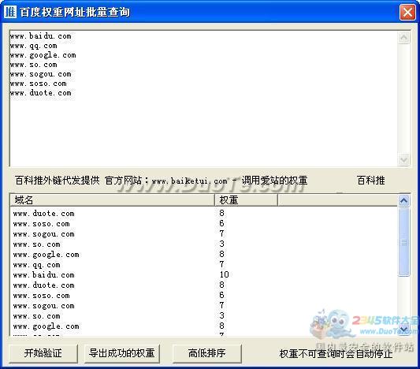Click empty area of URL input text box
Image resolution: width=420 pixels, height=369 pixels.
click(x=203, y=129)
